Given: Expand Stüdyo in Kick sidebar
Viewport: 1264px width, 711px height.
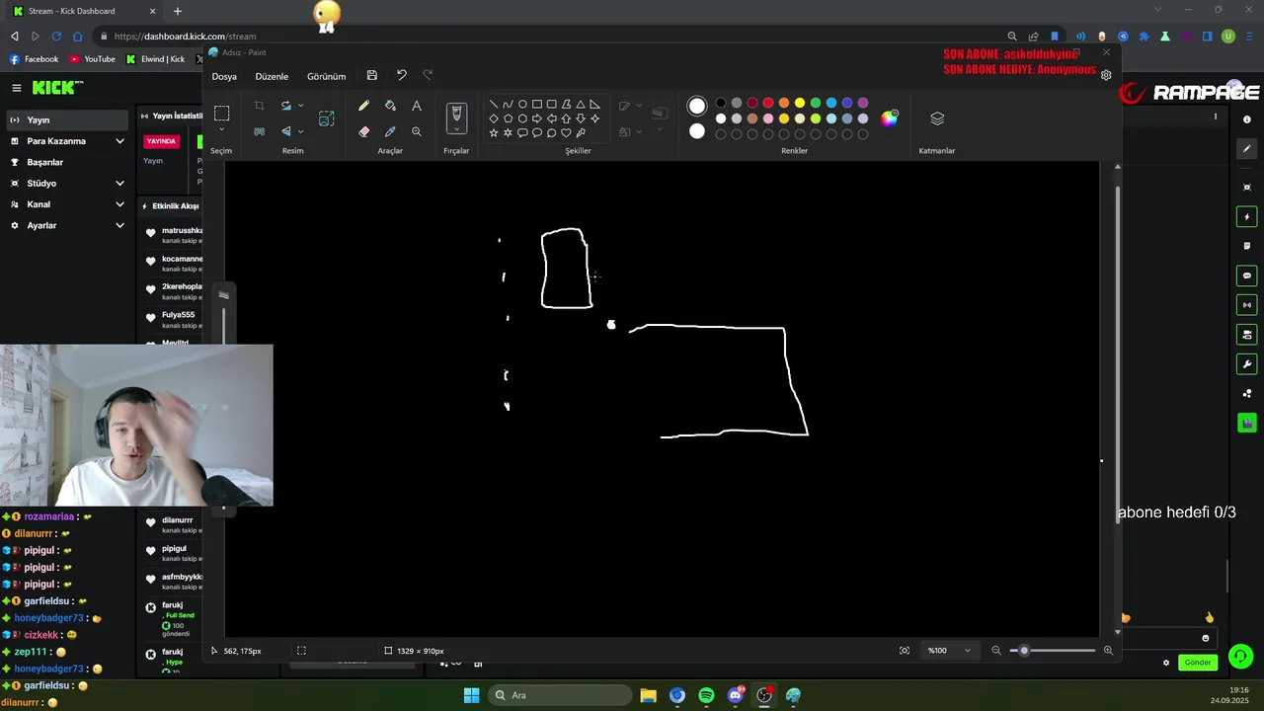Looking at the screenshot, I should [119, 184].
